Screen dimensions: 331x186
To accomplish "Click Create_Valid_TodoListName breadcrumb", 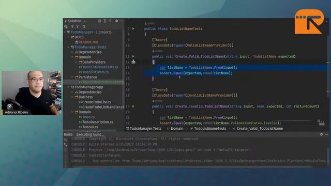I will click(x=258, y=129).
